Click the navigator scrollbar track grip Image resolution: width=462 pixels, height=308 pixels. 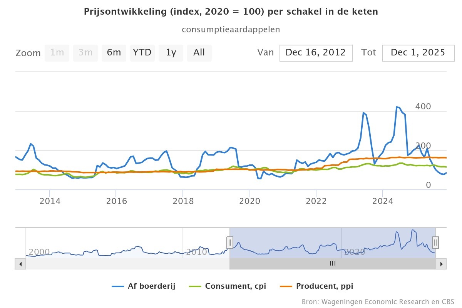coord(332,264)
